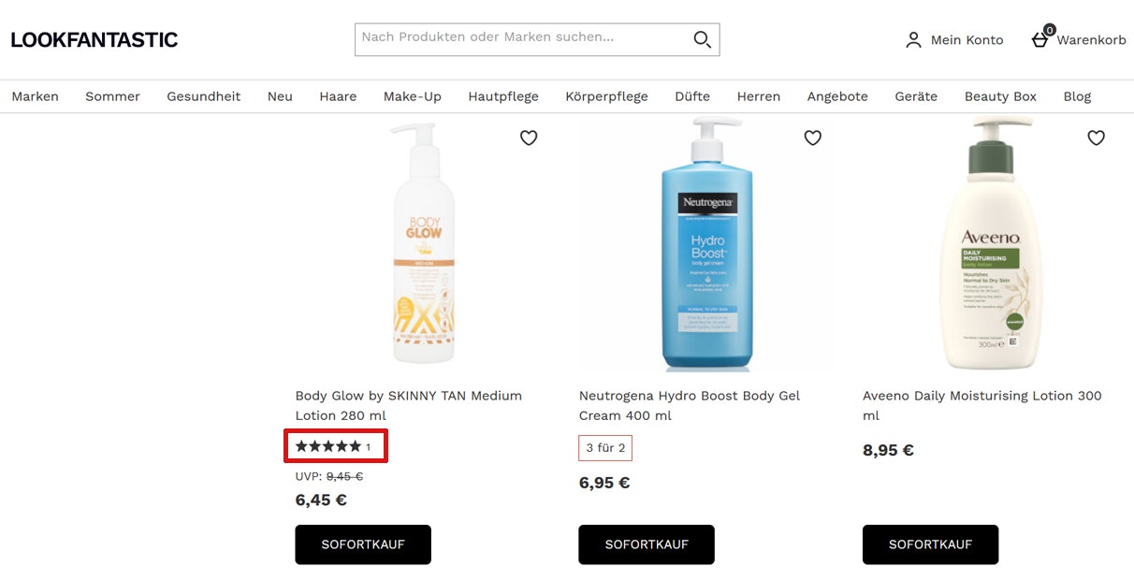Open the Düfte category menu
Image resolution: width=1134 pixels, height=580 pixels.
coord(692,95)
